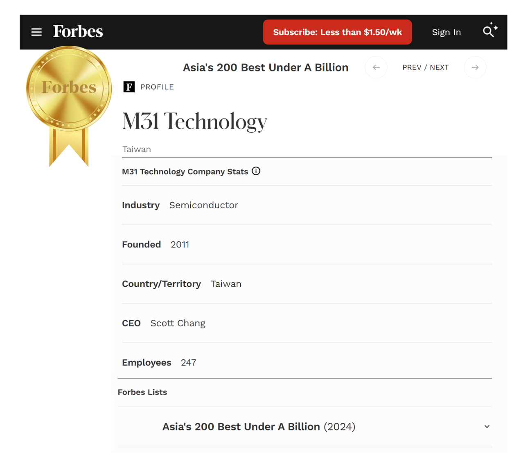Expand the Asia's 200 Best chevron

tap(487, 426)
